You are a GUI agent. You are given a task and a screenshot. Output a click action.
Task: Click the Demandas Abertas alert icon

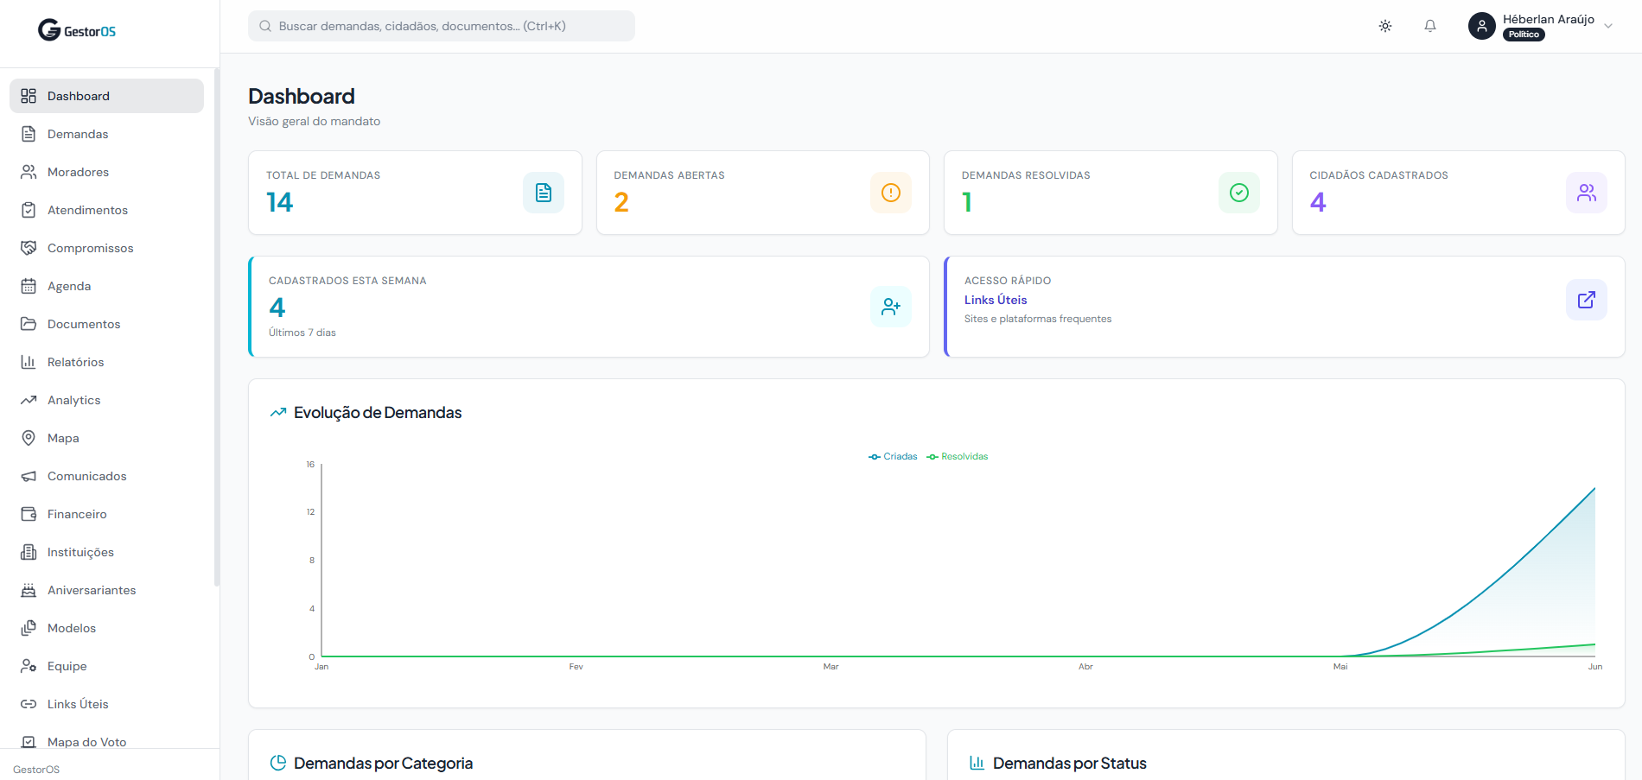click(x=891, y=193)
